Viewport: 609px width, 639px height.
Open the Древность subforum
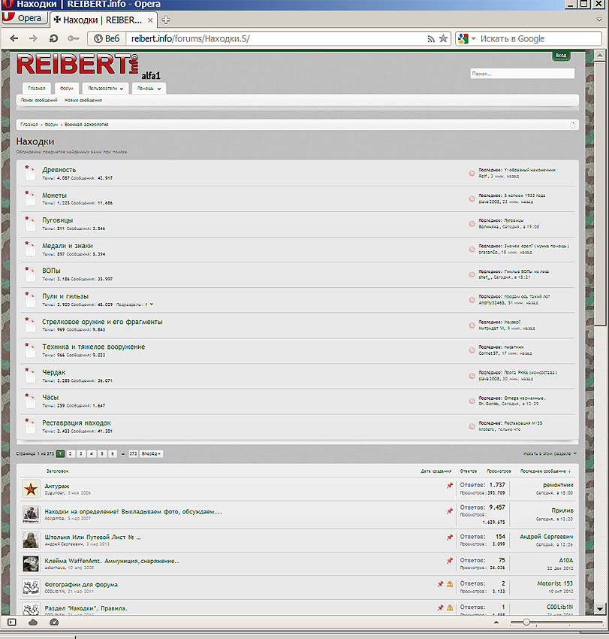(x=59, y=170)
